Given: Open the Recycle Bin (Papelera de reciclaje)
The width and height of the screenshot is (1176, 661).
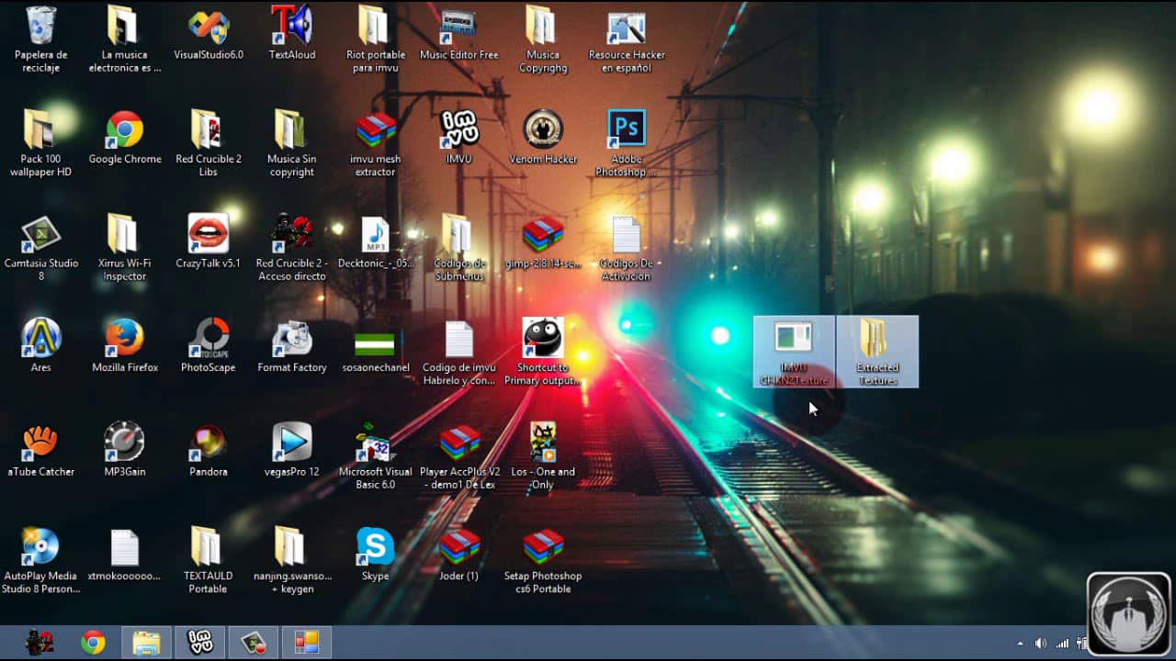Looking at the screenshot, I should click(x=40, y=27).
